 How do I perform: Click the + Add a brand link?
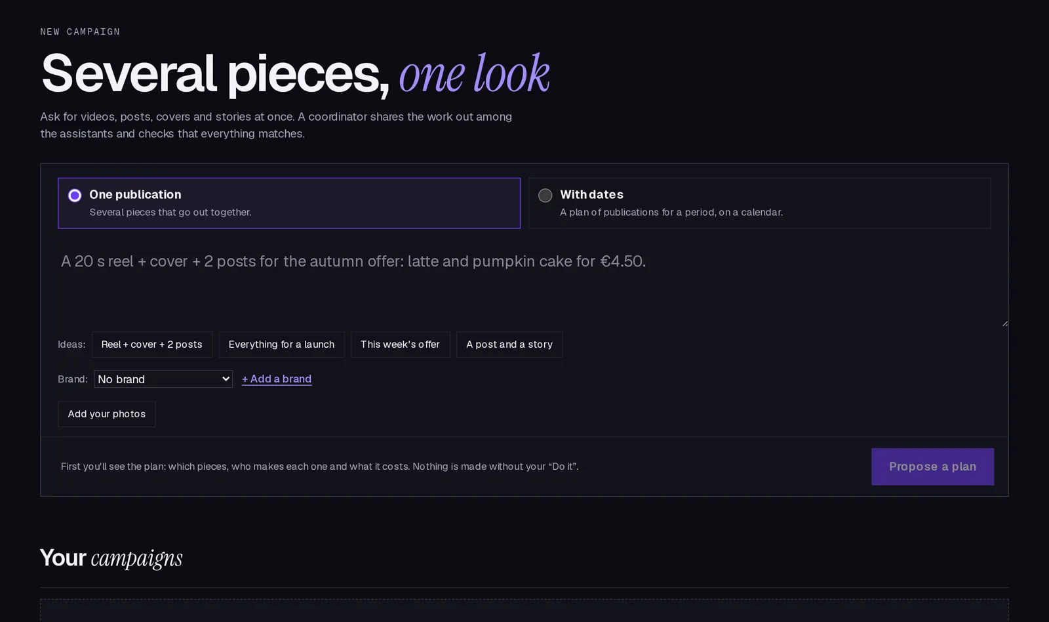pyautogui.click(x=277, y=379)
